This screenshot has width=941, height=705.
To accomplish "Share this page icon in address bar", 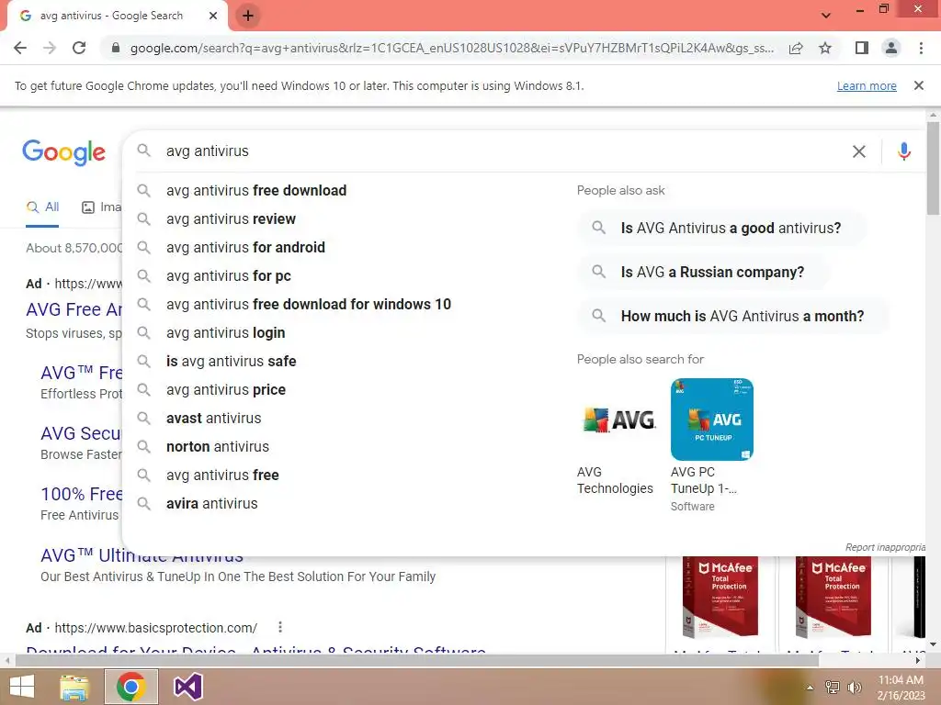I will click(x=796, y=48).
